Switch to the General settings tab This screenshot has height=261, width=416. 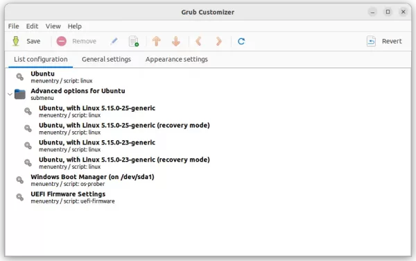(106, 59)
